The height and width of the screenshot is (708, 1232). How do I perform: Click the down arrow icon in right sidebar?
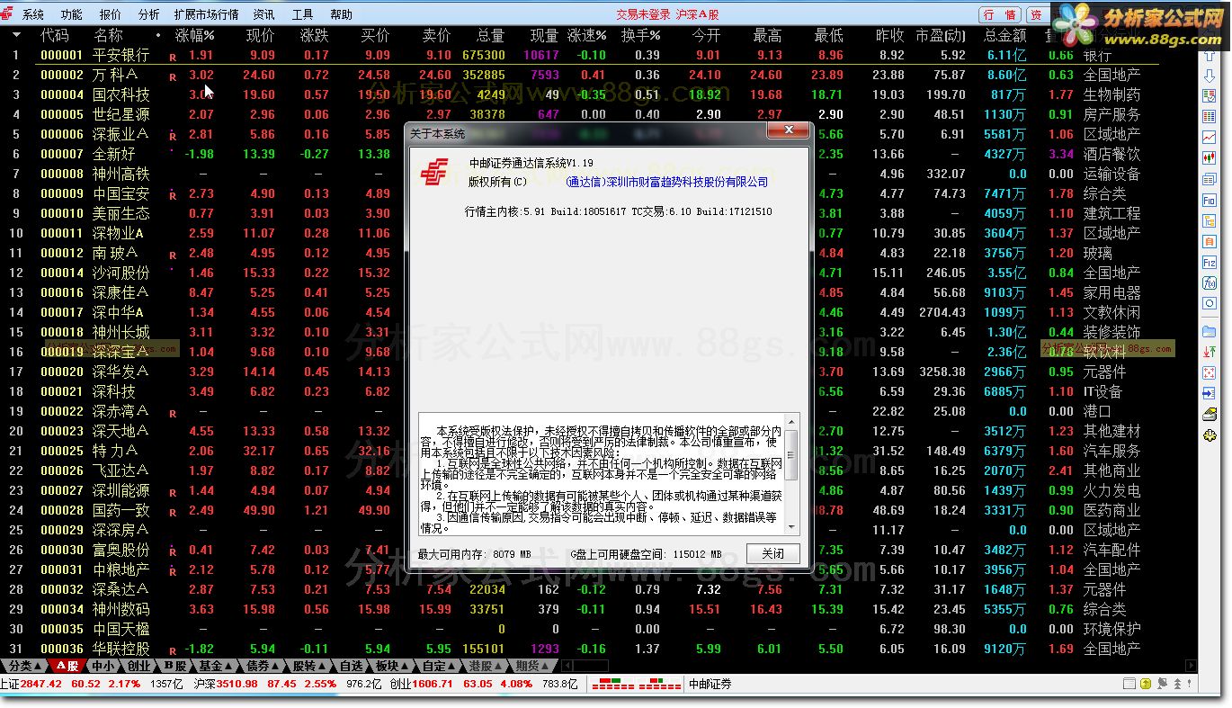1209,76
